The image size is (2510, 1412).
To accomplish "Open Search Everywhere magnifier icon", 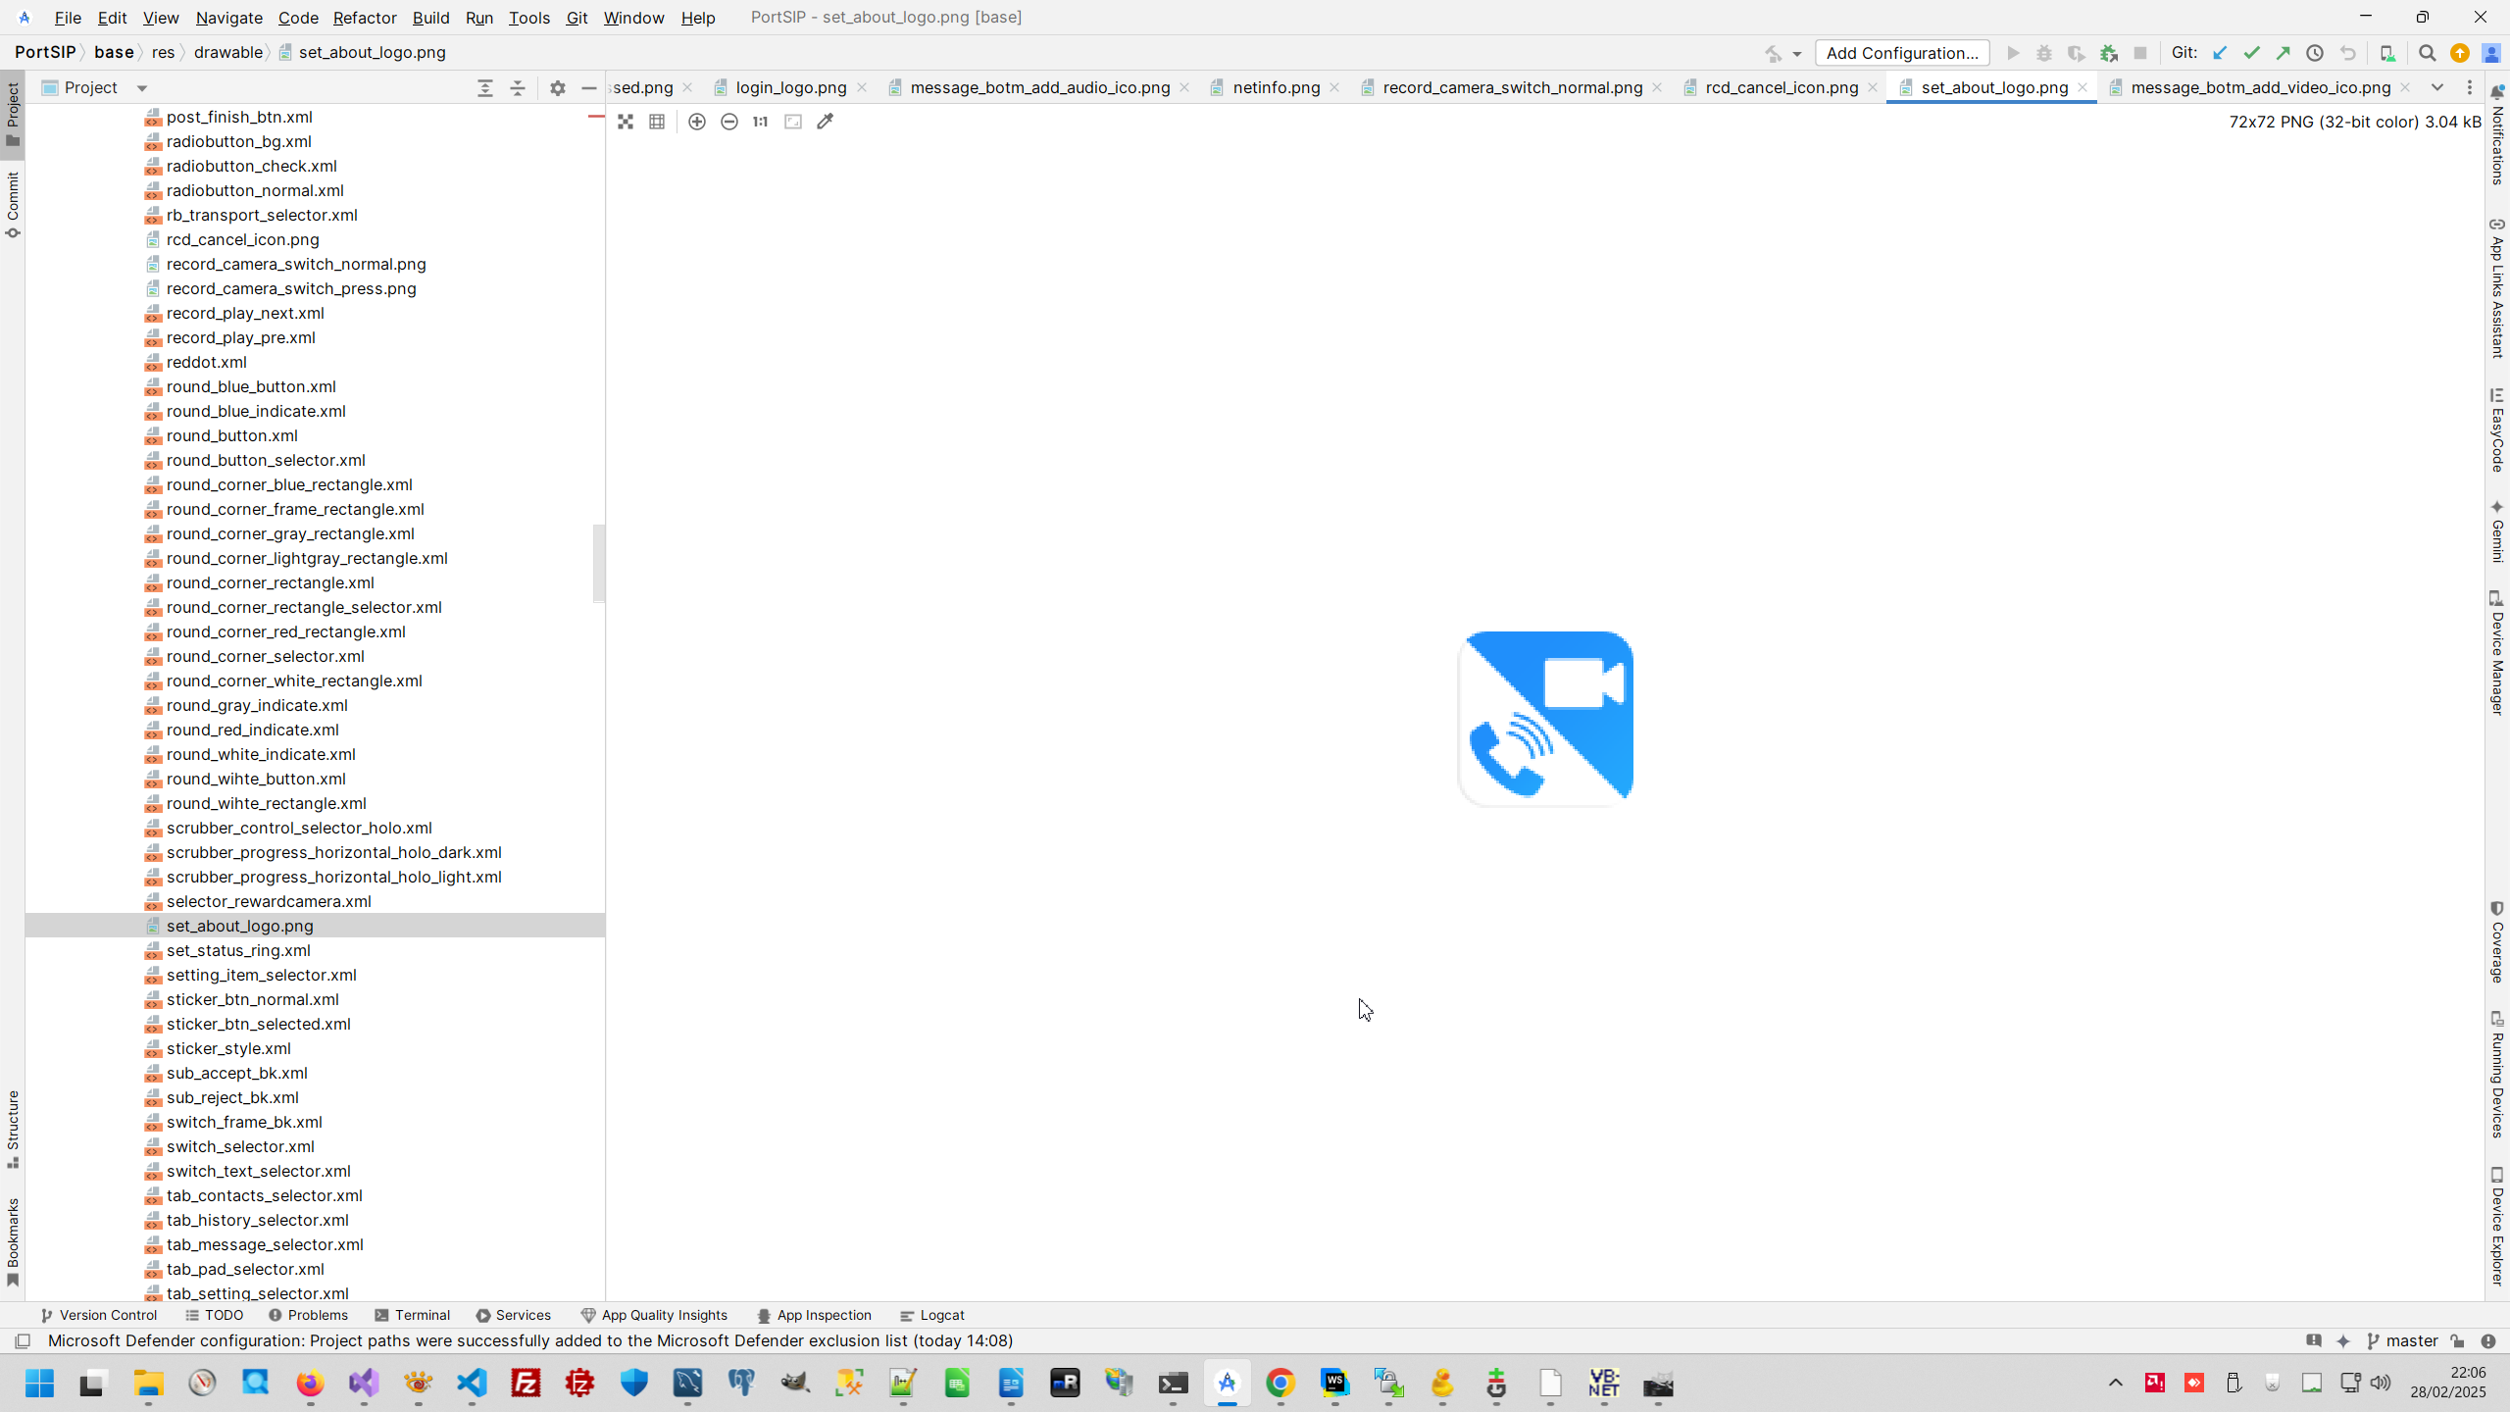I will coord(2428,53).
